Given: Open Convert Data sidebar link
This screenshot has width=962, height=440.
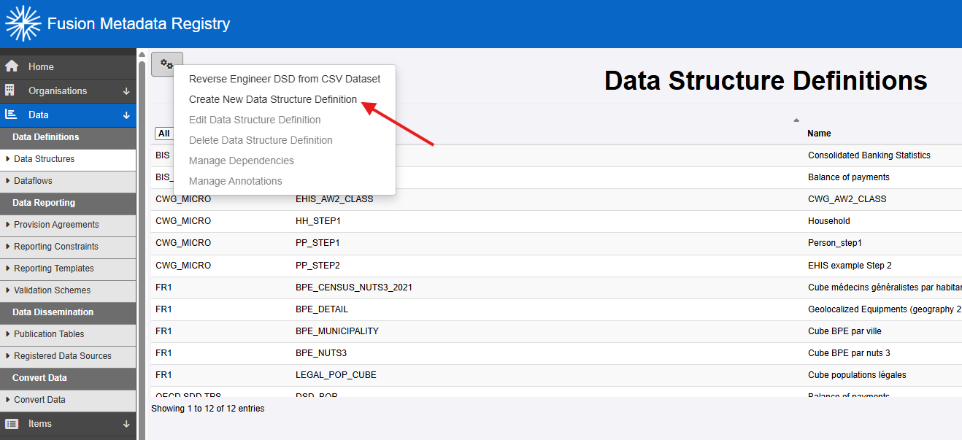Looking at the screenshot, I should 68,400.
